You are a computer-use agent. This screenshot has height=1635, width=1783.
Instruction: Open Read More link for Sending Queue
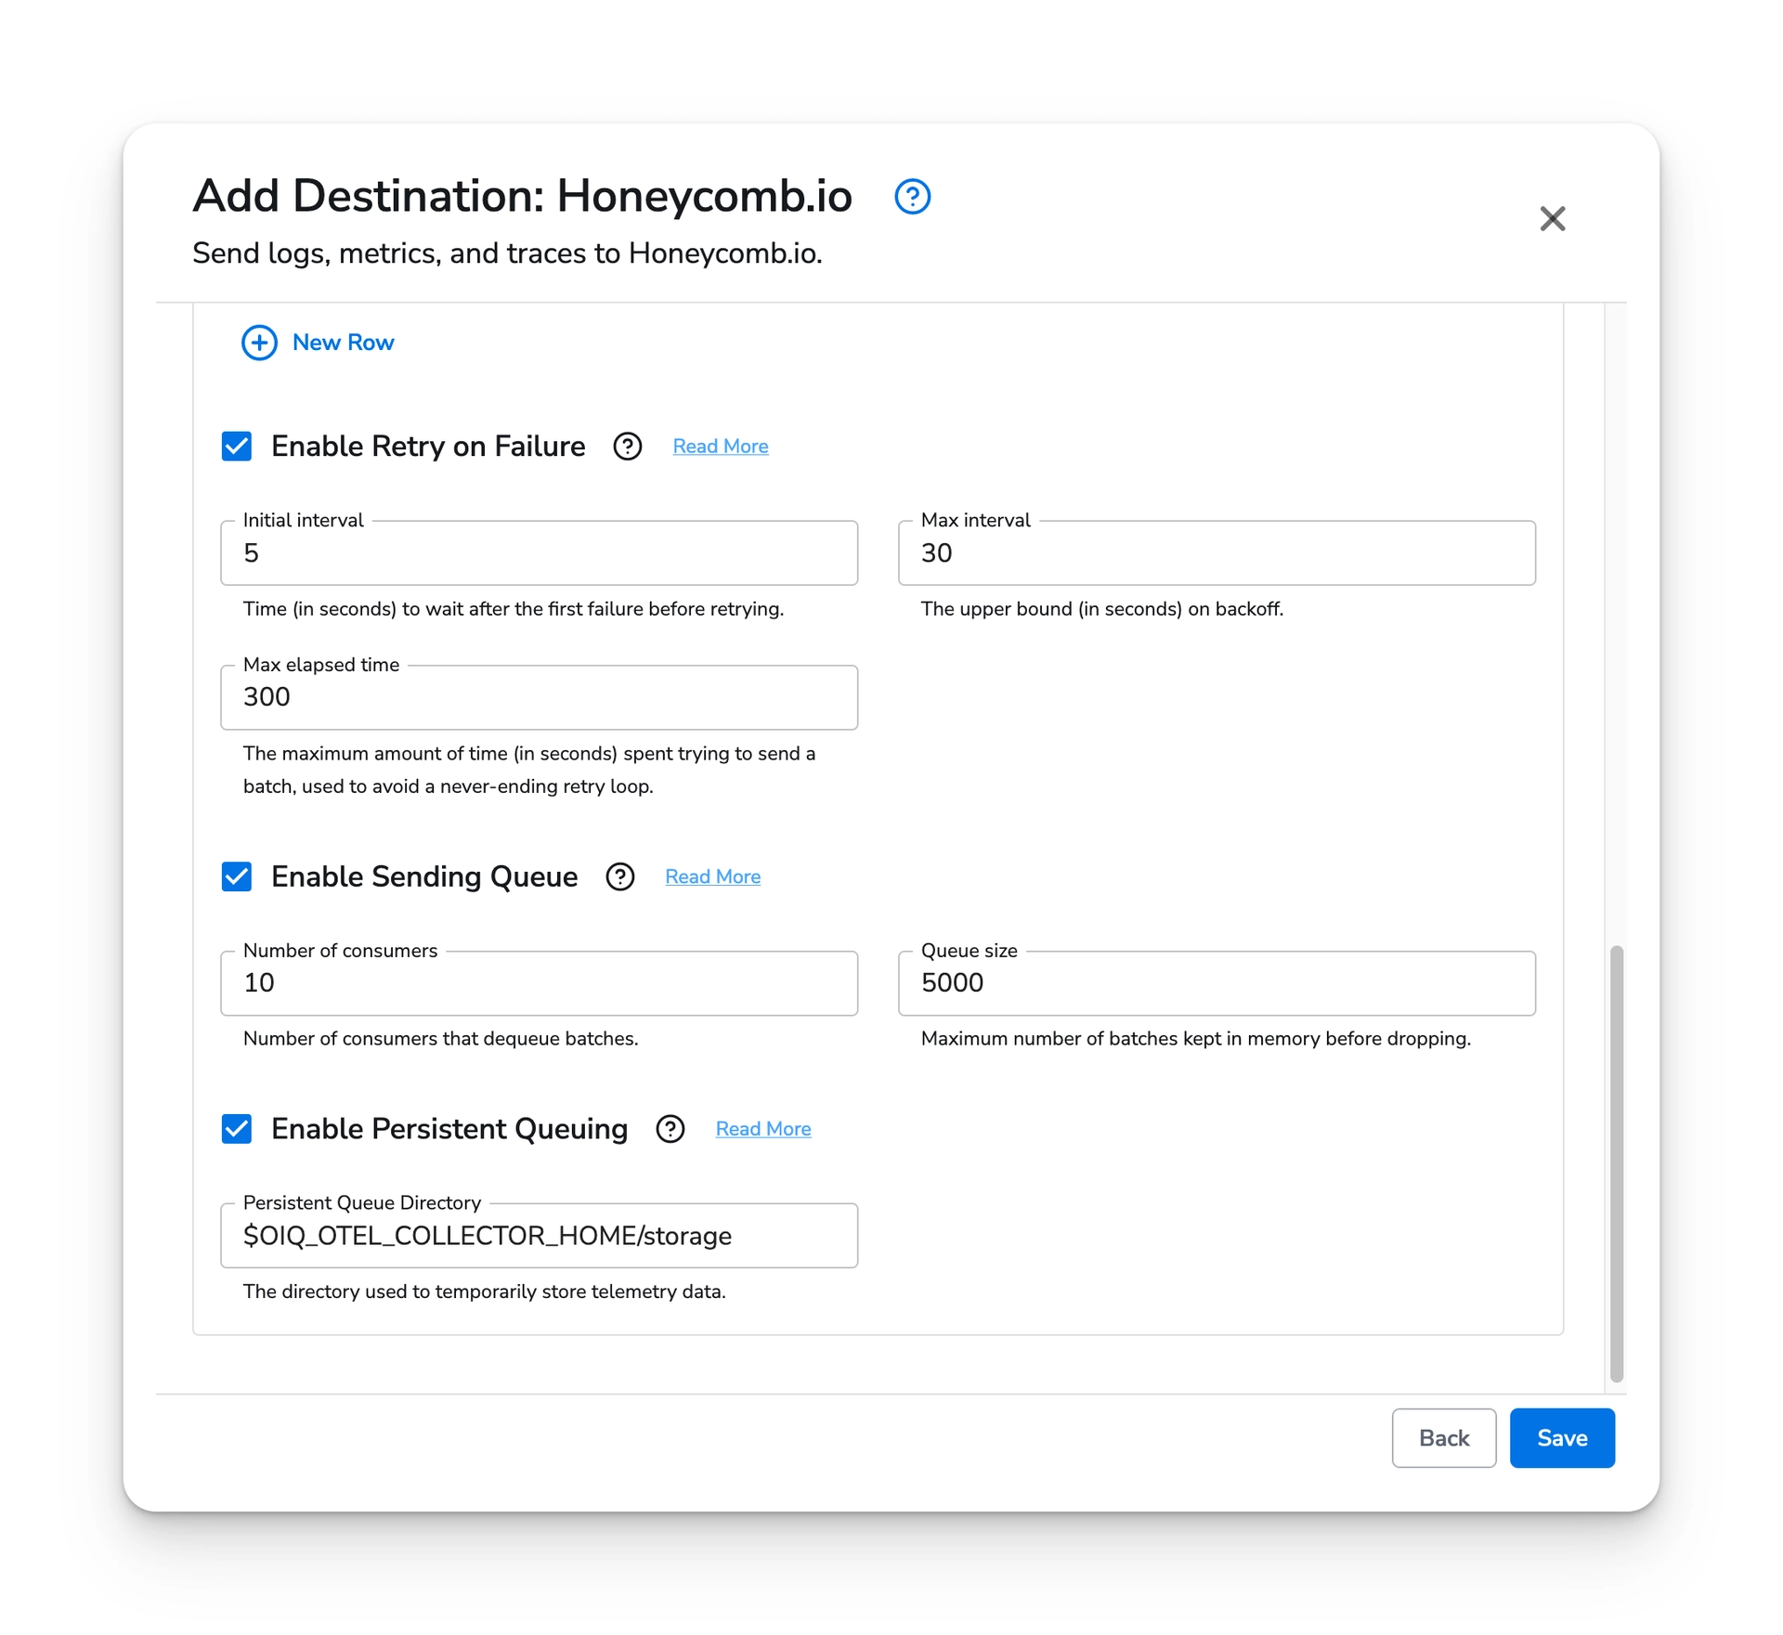(712, 876)
